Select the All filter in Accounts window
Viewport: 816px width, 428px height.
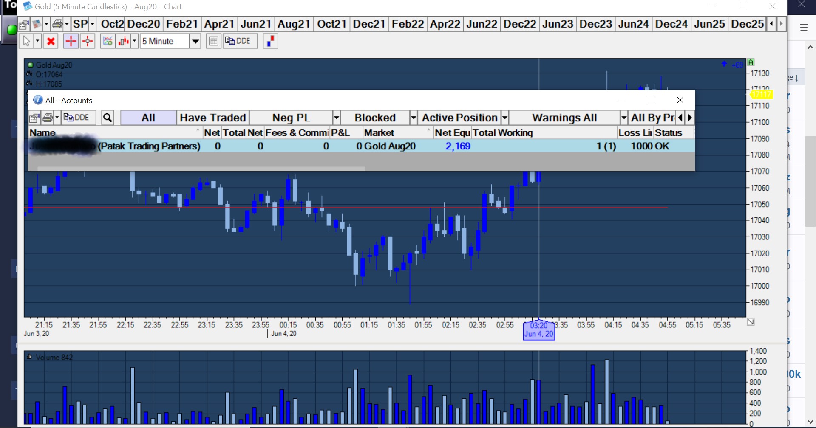pyautogui.click(x=148, y=118)
